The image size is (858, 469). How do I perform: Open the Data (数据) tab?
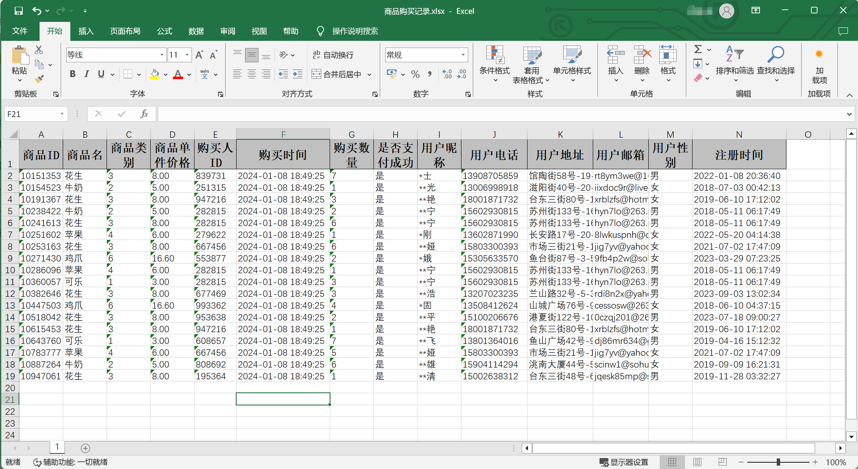point(196,31)
